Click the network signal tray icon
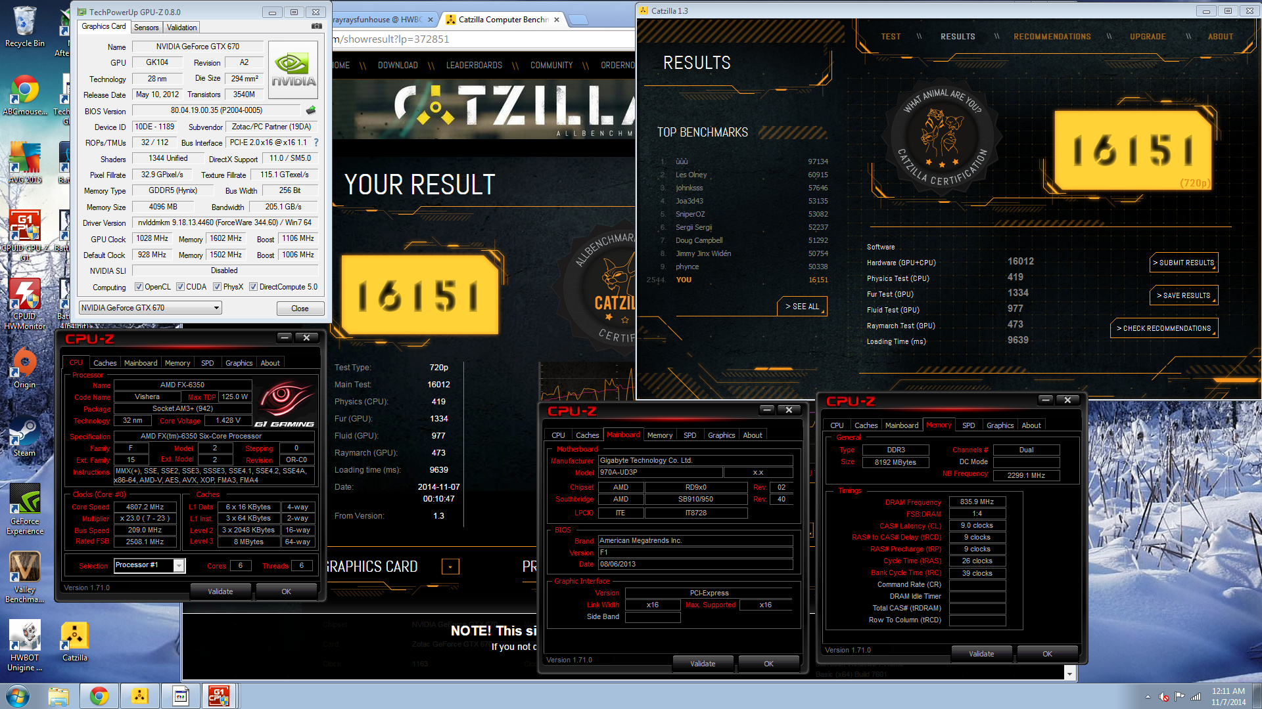 point(1196,697)
